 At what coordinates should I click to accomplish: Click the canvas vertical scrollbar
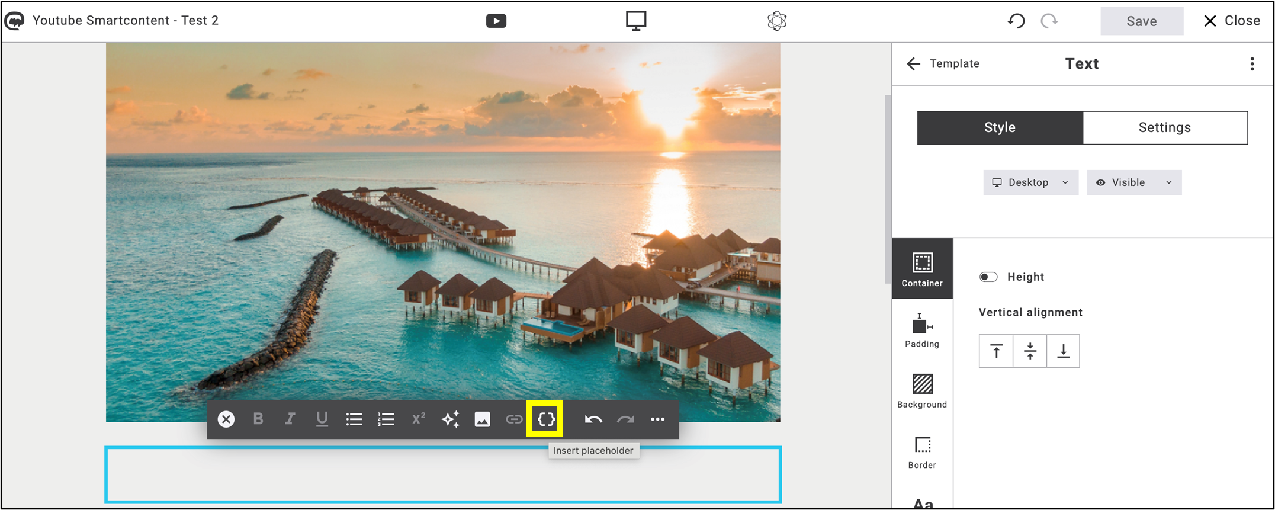[888, 190]
